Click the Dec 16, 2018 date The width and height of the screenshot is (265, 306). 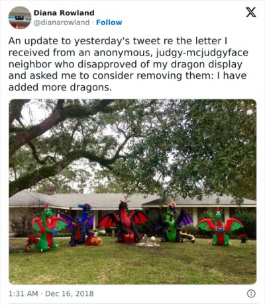tap(70, 293)
